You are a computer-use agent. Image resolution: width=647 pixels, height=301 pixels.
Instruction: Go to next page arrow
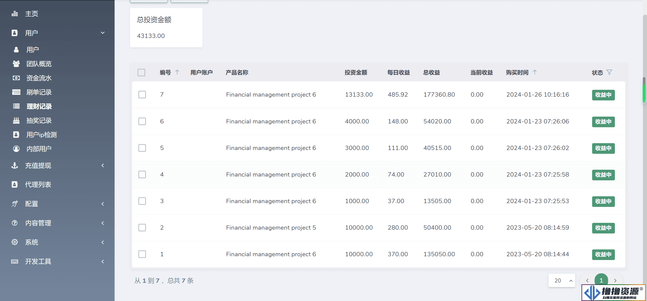(615, 281)
